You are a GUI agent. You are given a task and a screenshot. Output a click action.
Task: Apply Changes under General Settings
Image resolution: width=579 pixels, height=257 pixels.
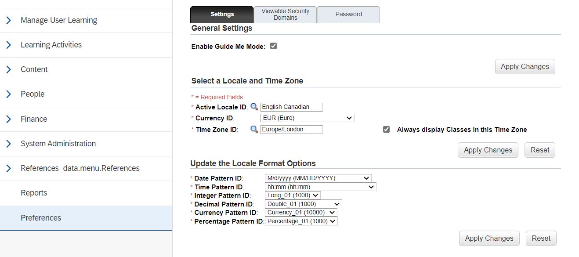525,66
